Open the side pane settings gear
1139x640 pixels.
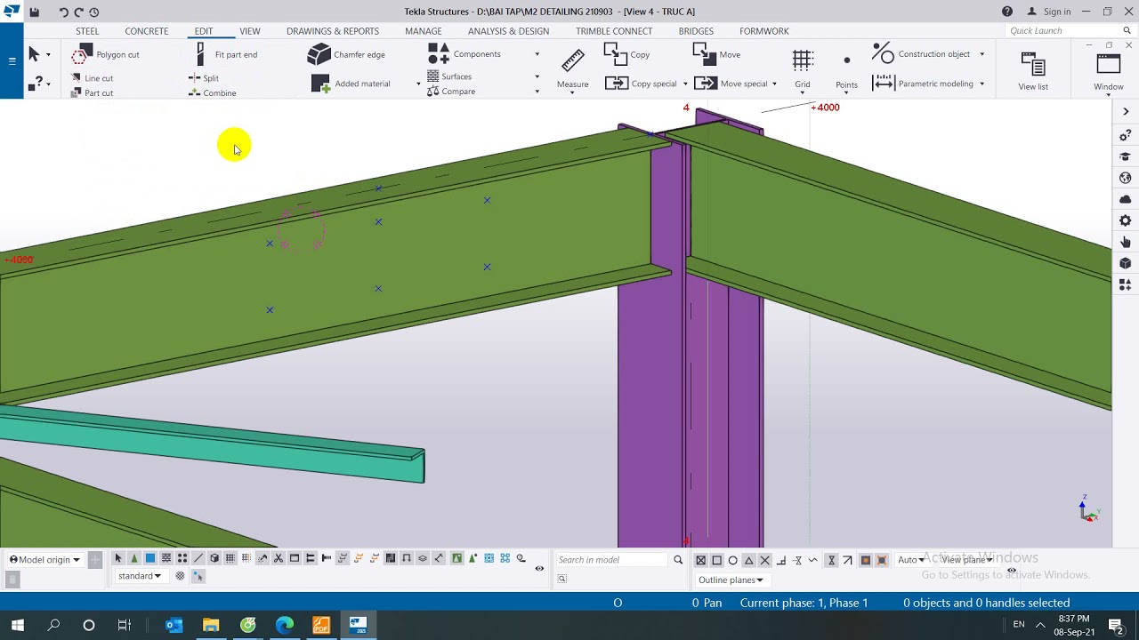[x=1126, y=220]
